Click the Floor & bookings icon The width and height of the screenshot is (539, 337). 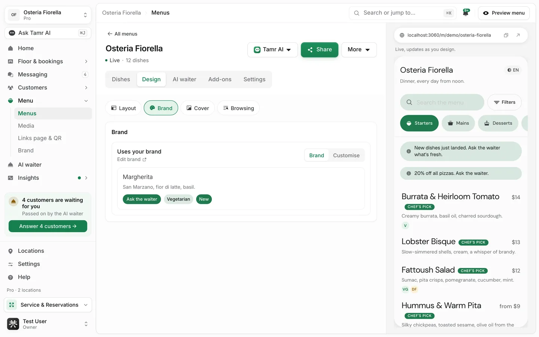[x=10, y=61]
